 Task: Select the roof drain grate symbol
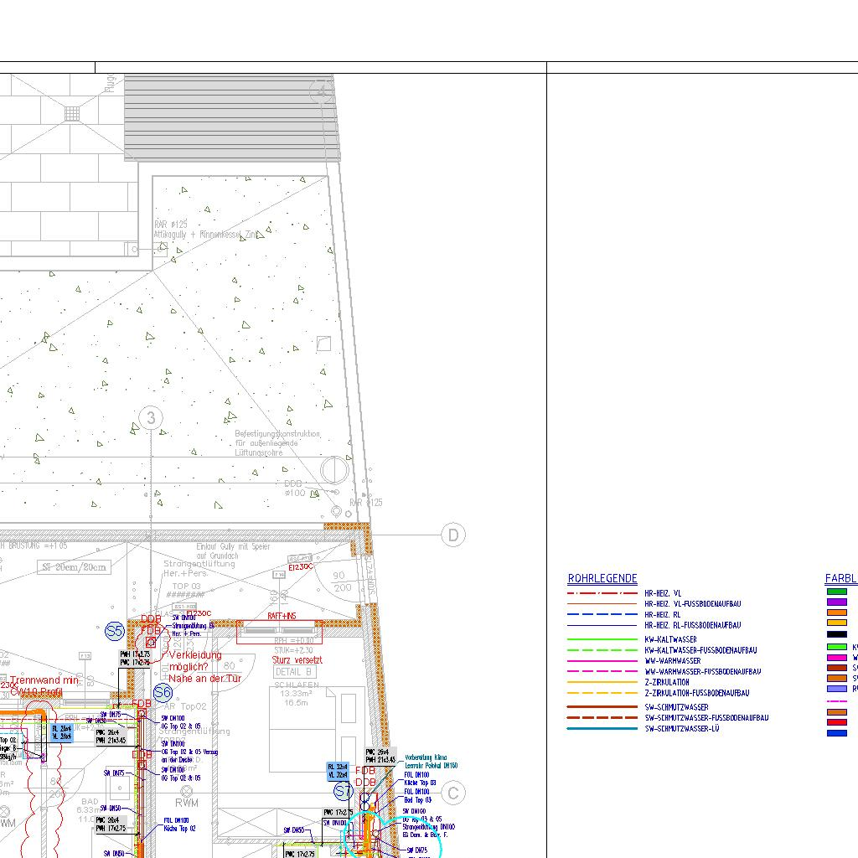(x=73, y=112)
